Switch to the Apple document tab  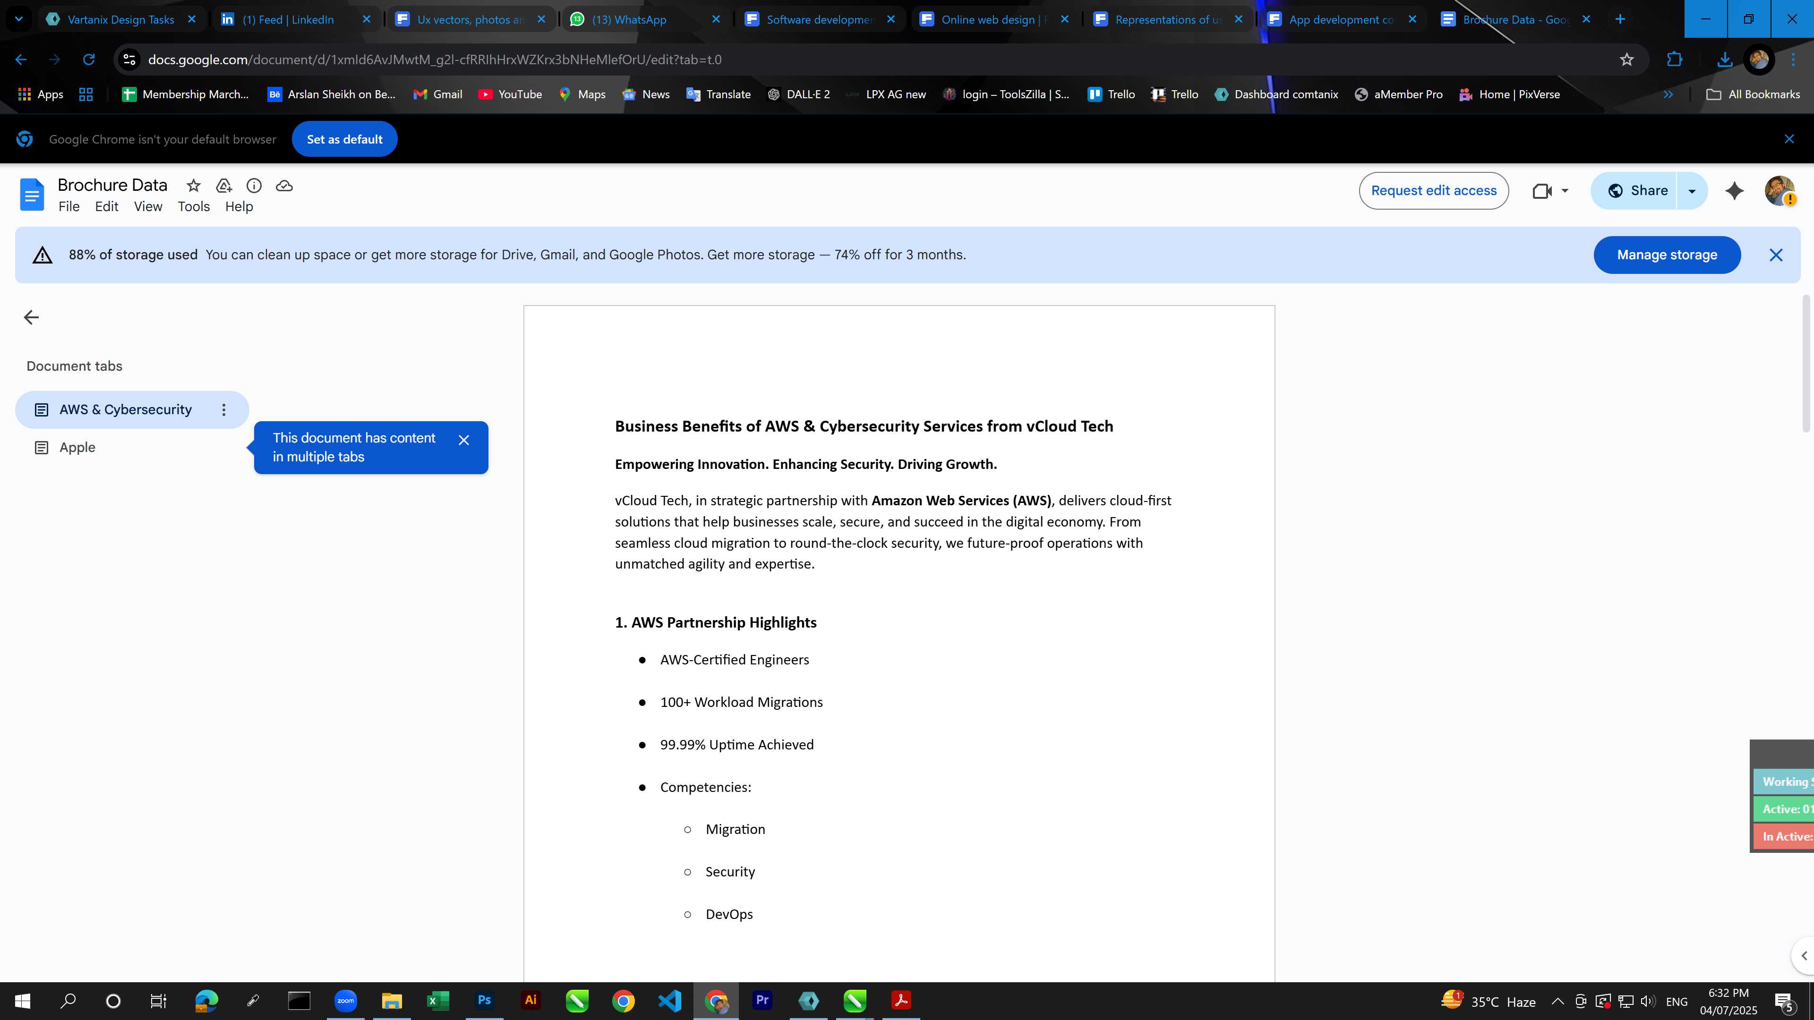click(77, 448)
